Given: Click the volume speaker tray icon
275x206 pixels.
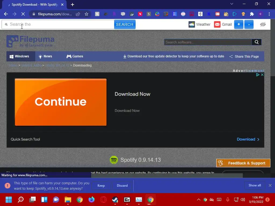Looking at the screenshot, I should [243, 200].
